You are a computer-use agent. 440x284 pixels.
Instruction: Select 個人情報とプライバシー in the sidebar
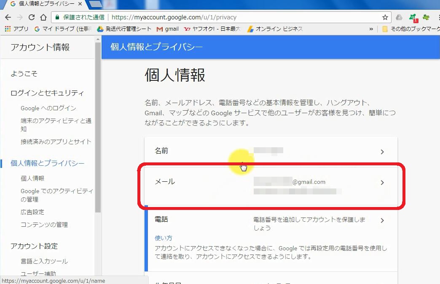point(48,163)
